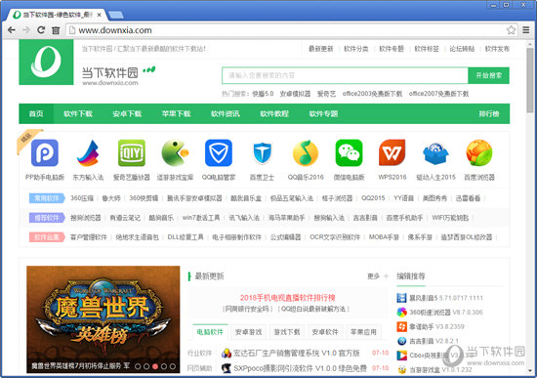The image size is (537, 378).
Task: Click the 开始搜索 search button
Action: 489,75
